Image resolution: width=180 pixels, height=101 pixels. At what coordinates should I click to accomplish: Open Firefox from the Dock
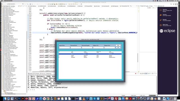pos(26,98)
